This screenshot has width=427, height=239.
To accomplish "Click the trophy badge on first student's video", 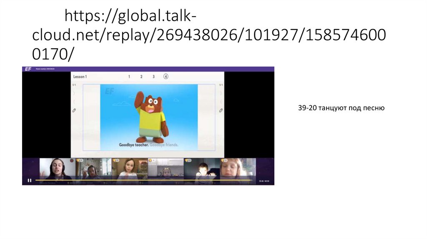I will 80,160.
